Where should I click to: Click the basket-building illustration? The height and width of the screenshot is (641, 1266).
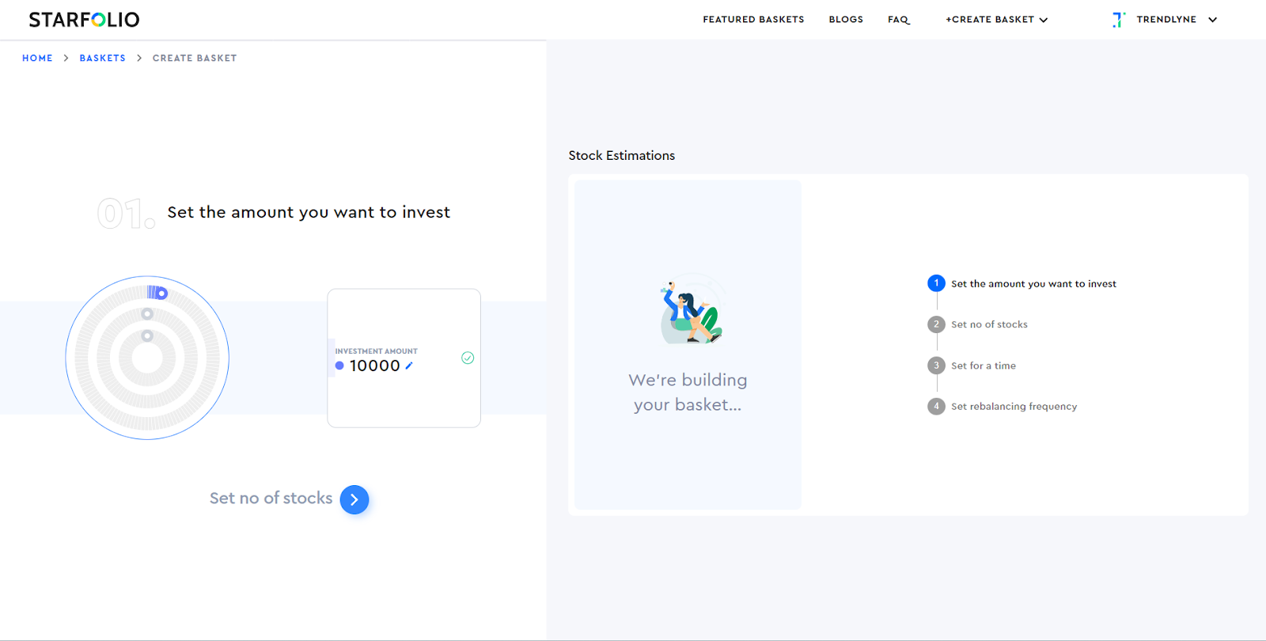(x=692, y=309)
